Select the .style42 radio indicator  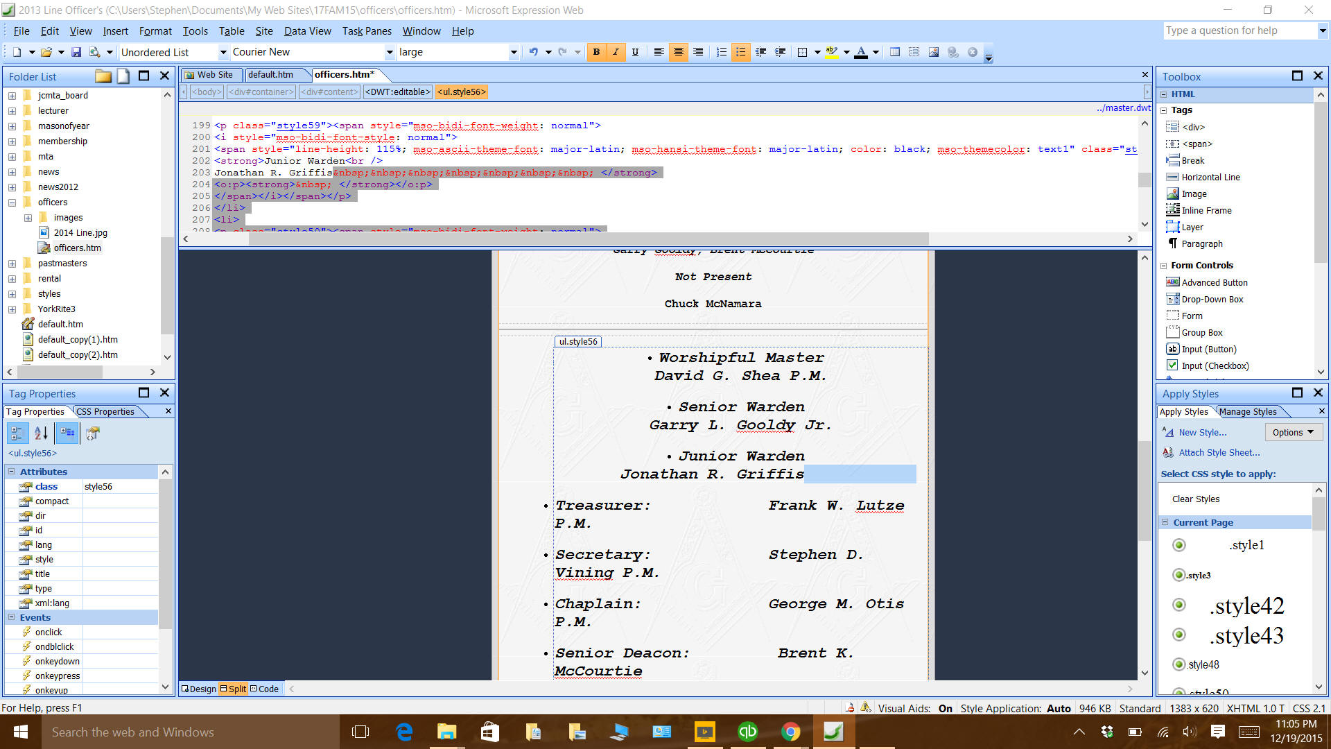click(1178, 605)
